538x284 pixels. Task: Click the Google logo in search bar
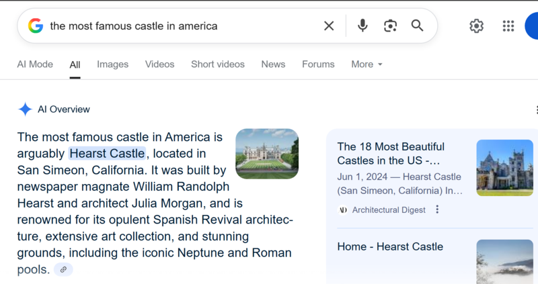coord(36,26)
